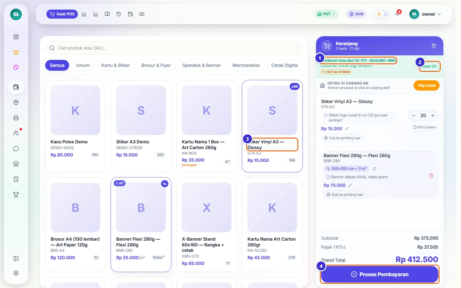Open the cash banknote icon in toolbar
The width and height of the screenshot is (461, 288).
pyautogui.click(x=142, y=14)
